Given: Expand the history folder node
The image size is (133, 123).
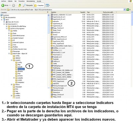Looking at the screenshot, I should [x=12, y=85].
